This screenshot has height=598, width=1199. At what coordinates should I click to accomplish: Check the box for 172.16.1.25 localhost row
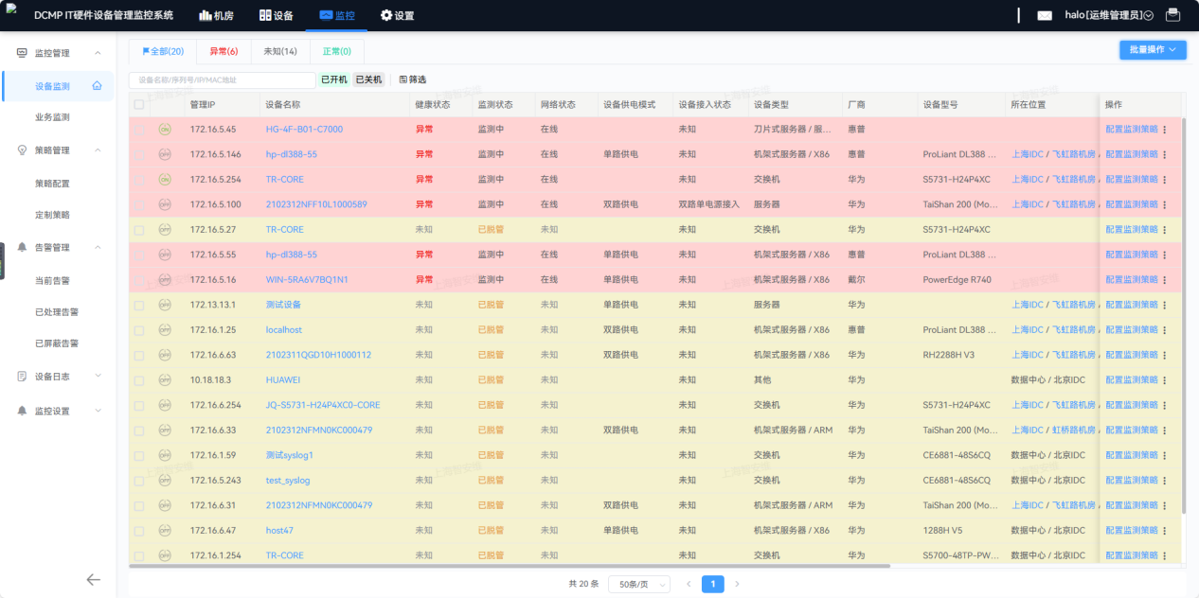(x=139, y=330)
